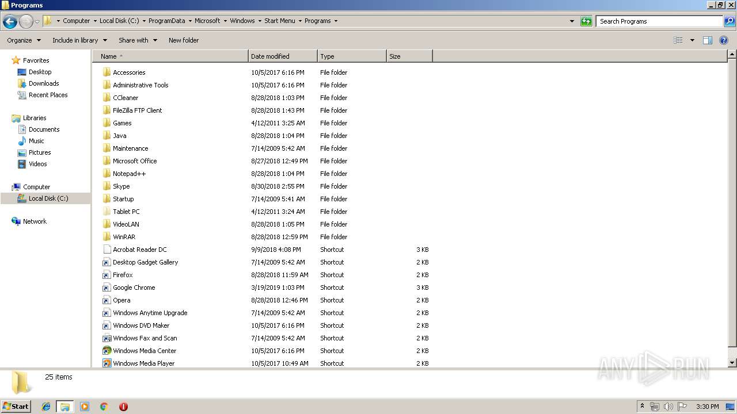
Task: Click the Change your view icon
Action: 678,40
